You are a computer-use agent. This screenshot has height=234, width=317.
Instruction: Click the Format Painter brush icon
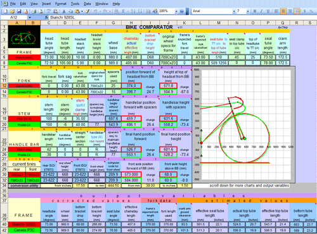coord(87,11)
